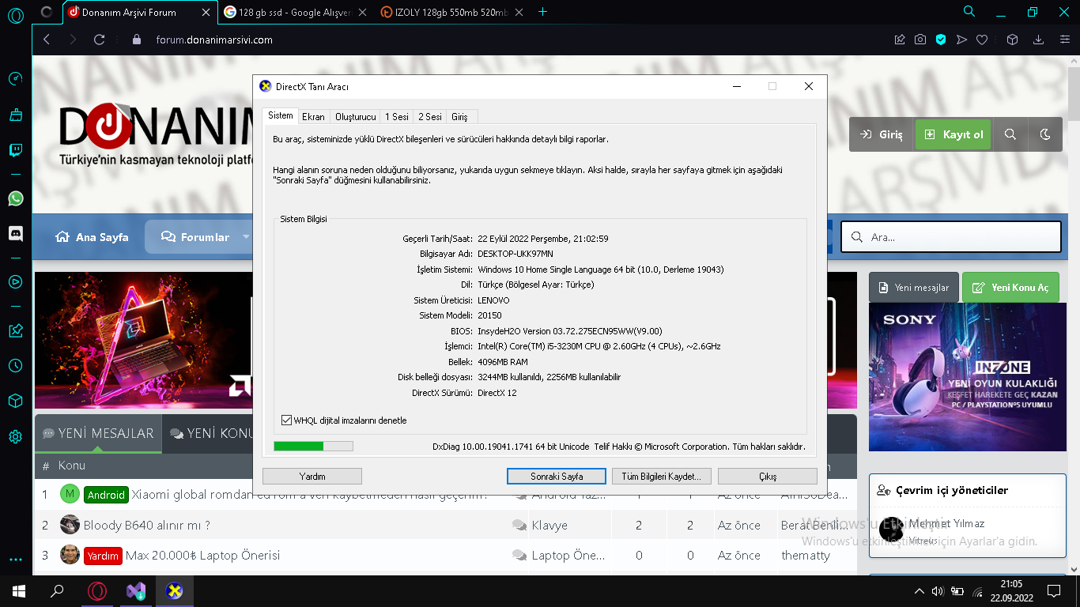Open the Forumlar navigation link
The image size is (1080, 607).
[x=194, y=237]
